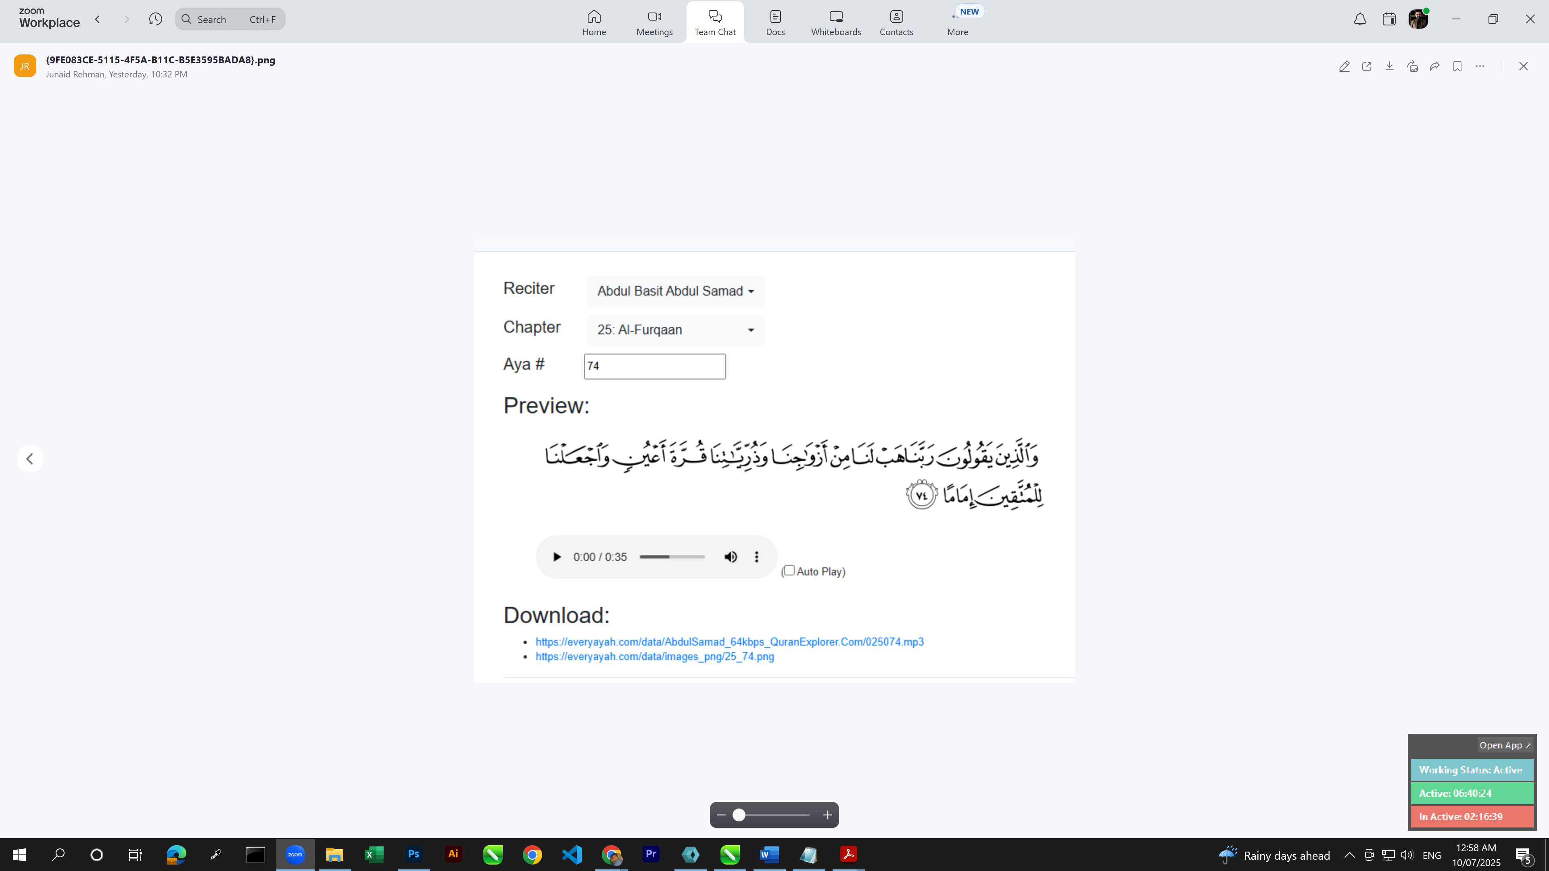
Task: Open Excel from the taskbar
Action: pyautogui.click(x=374, y=855)
